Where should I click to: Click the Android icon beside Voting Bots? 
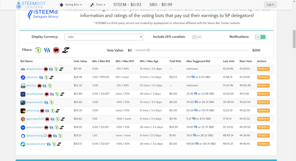61,5
